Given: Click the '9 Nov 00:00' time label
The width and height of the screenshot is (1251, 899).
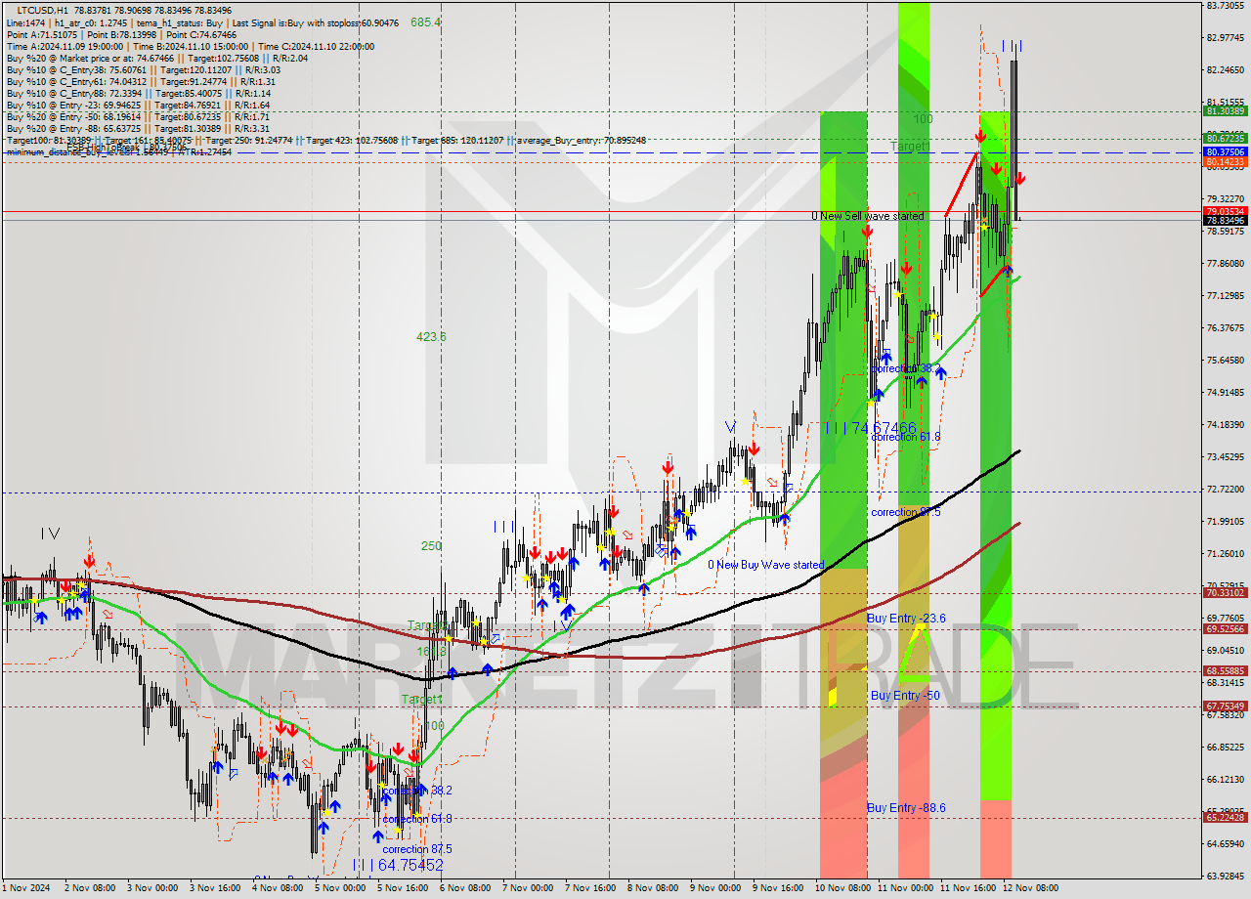Looking at the screenshot, I should click(715, 888).
